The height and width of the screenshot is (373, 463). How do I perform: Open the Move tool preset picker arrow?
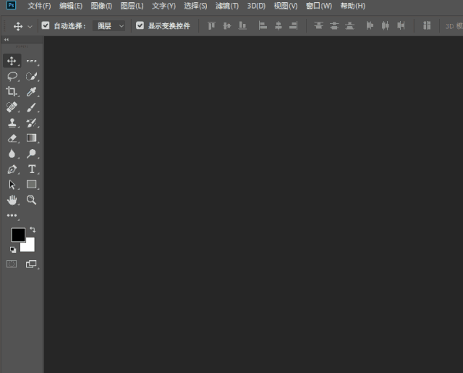click(30, 27)
